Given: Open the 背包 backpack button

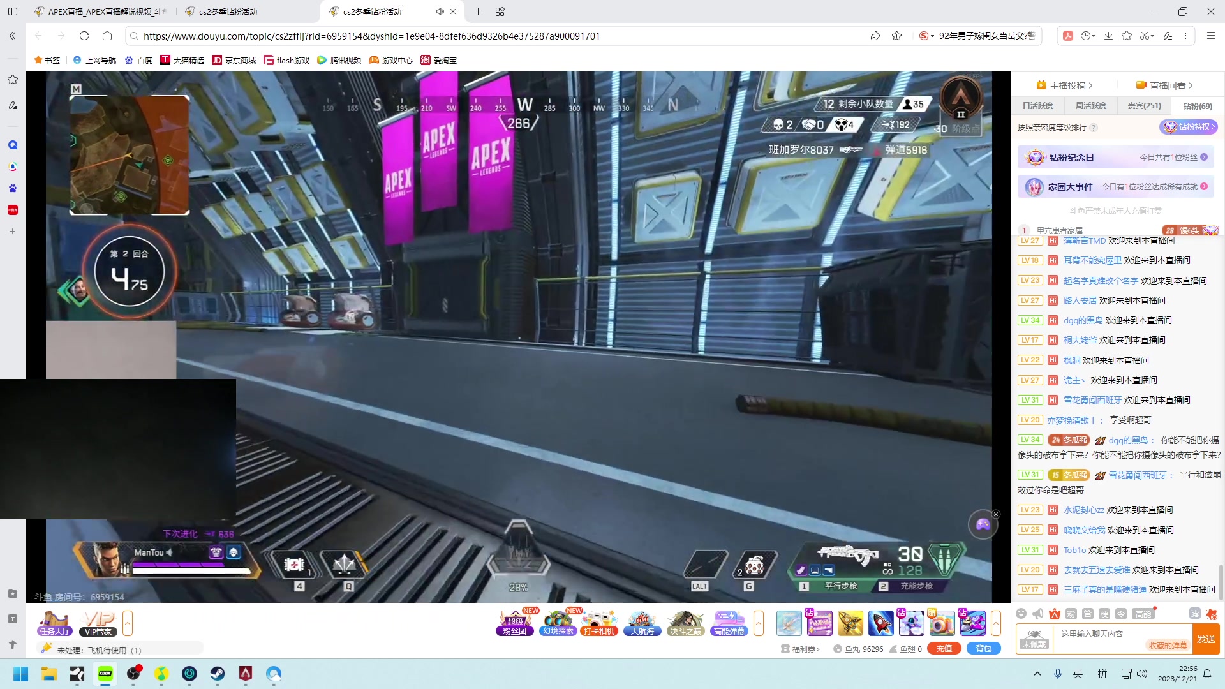Looking at the screenshot, I should pos(984,649).
